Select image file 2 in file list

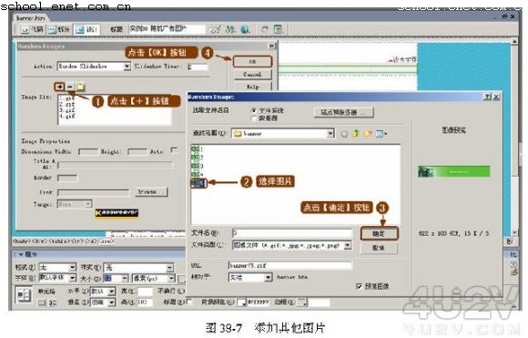coord(197,157)
